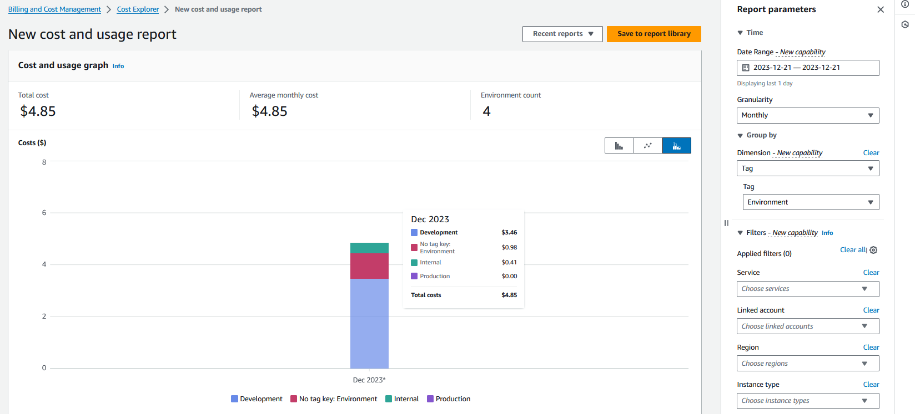Open the Dimension Tag dropdown
Screen dimensions: 915x414
(808, 168)
